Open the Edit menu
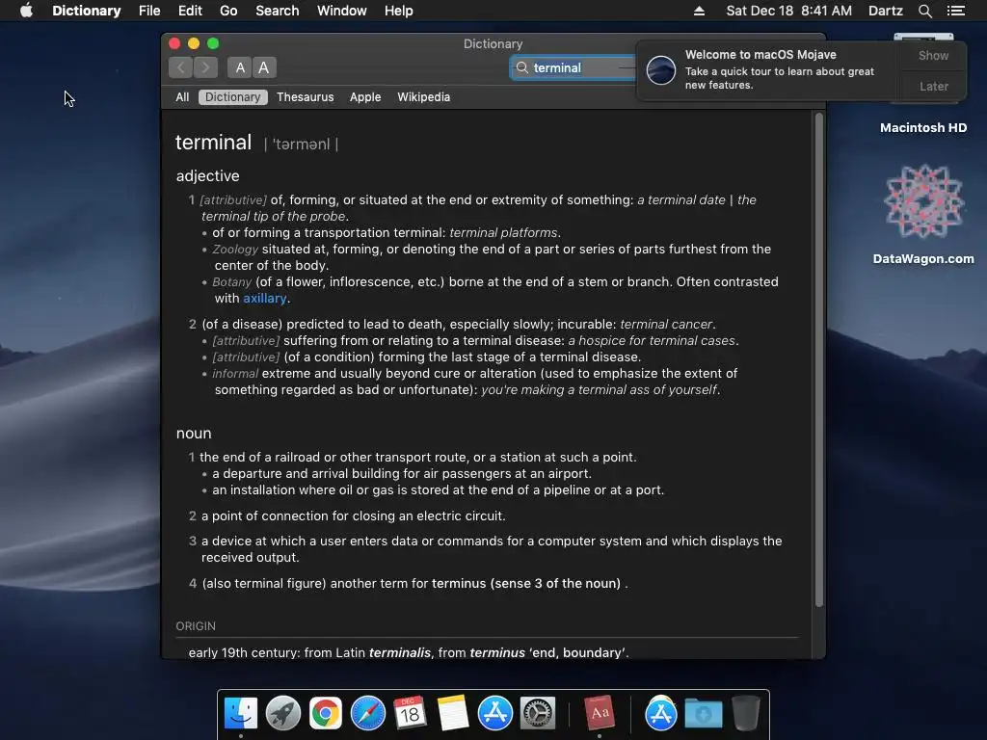 pos(190,11)
